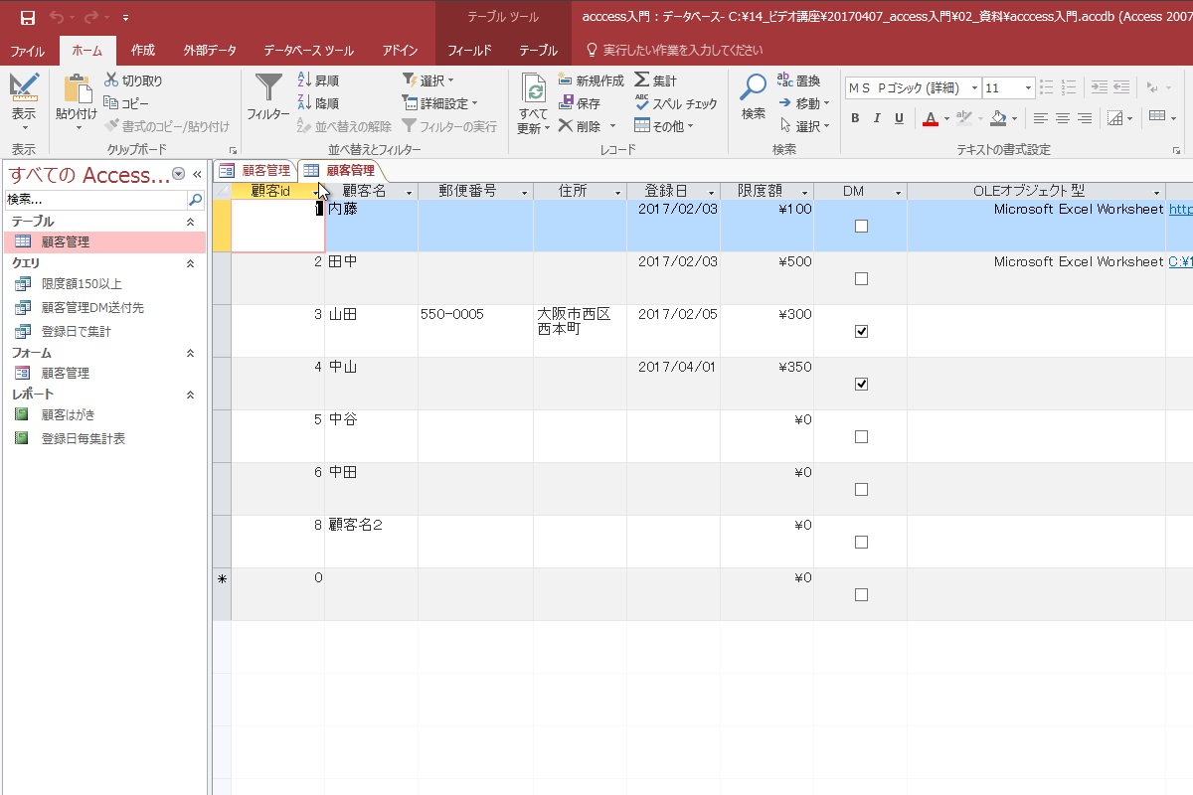Open the font name dropdown

pyautogui.click(x=974, y=88)
